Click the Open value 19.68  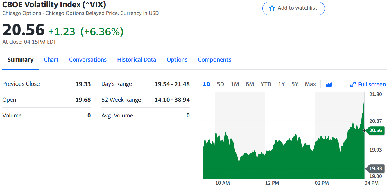coord(83,100)
